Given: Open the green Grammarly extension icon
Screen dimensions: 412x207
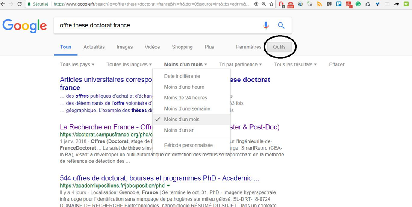Looking at the screenshot, I should 358,4.
